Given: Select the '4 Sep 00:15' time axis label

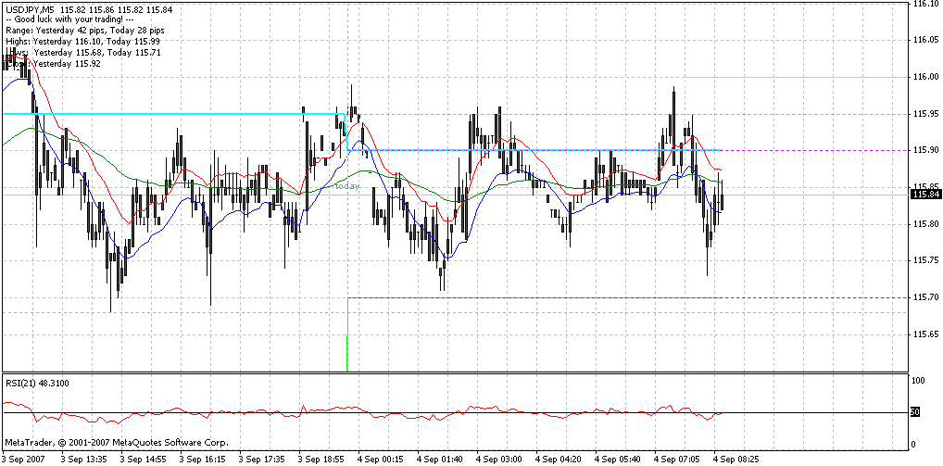Looking at the screenshot, I should (x=381, y=459).
